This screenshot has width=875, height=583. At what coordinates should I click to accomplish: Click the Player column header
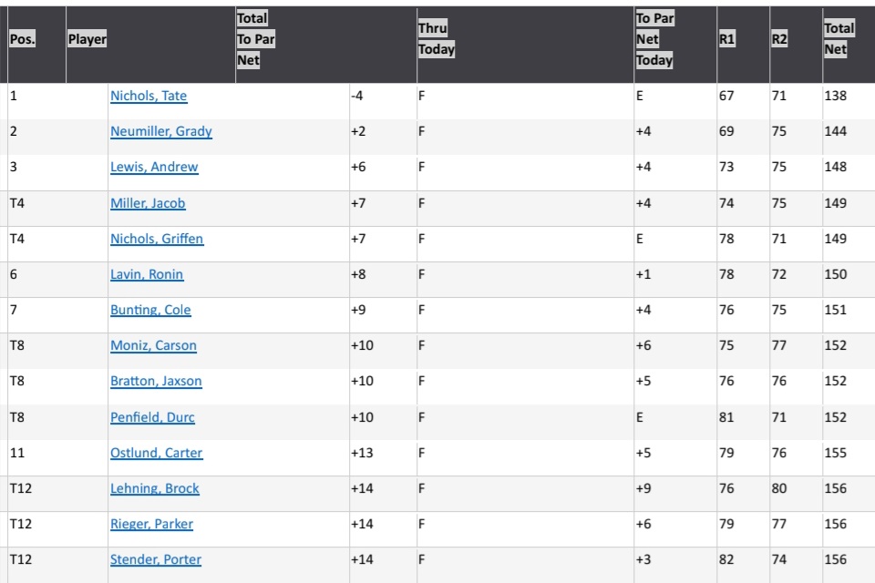[x=87, y=40]
